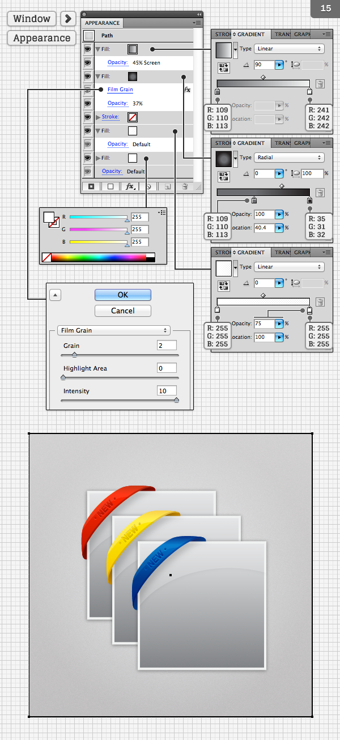This screenshot has height=740, width=340.
Task: Click Clear Appearance icon in Appearance panel
Action: coord(148,186)
